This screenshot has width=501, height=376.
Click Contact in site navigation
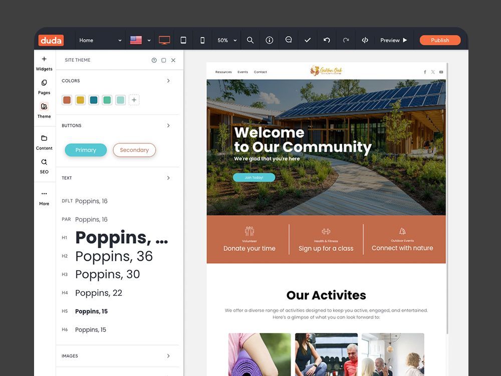coord(261,72)
